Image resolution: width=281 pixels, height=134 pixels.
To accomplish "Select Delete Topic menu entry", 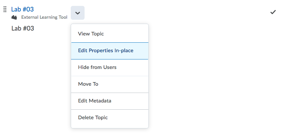I will pos(110,118).
